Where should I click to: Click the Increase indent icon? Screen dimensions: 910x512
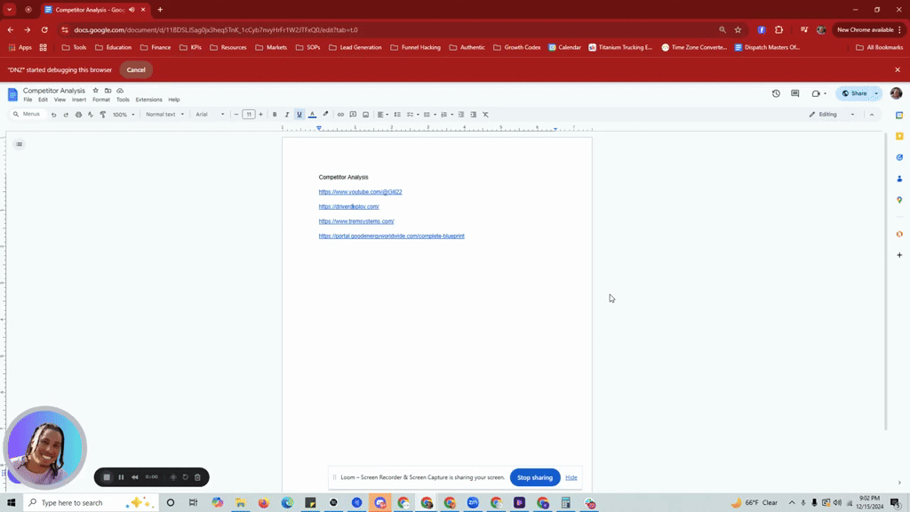click(x=474, y=115)
